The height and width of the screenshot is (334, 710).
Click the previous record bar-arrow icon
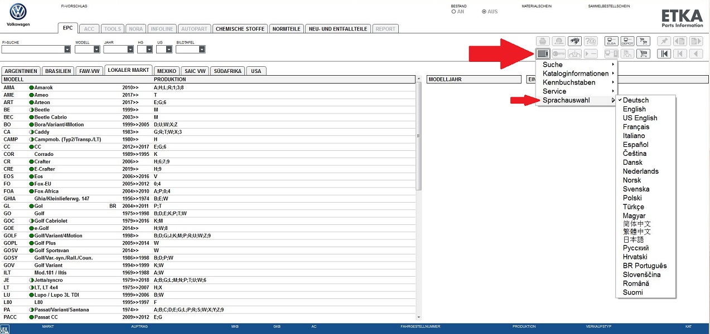click(x=680, y=53)
